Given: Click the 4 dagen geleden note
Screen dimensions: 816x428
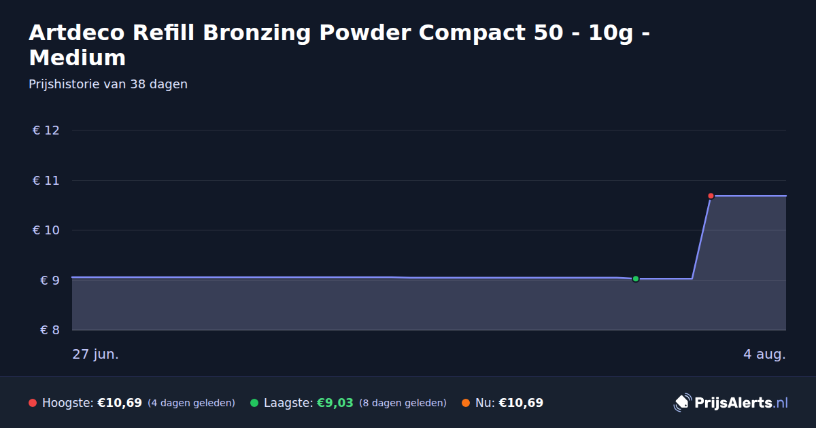Looking at the screenshot, I should click(191, 403).
